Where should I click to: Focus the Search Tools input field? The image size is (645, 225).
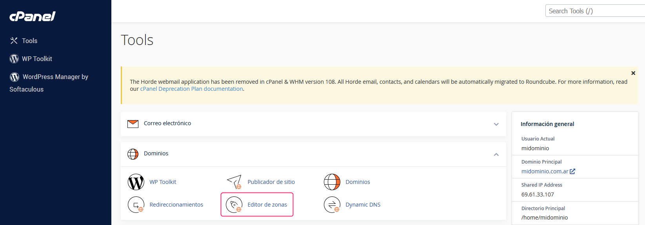pyautogui.click(x=595, y=11)
